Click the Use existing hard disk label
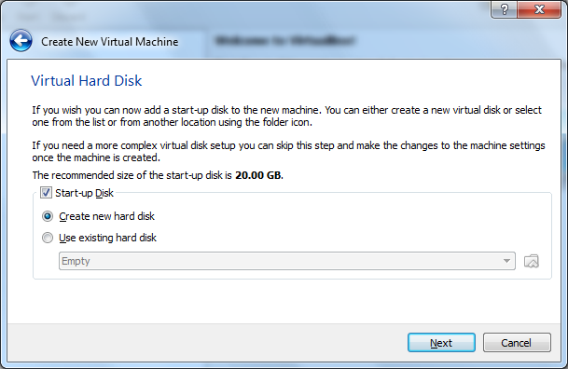 click(x=107, y=238)
